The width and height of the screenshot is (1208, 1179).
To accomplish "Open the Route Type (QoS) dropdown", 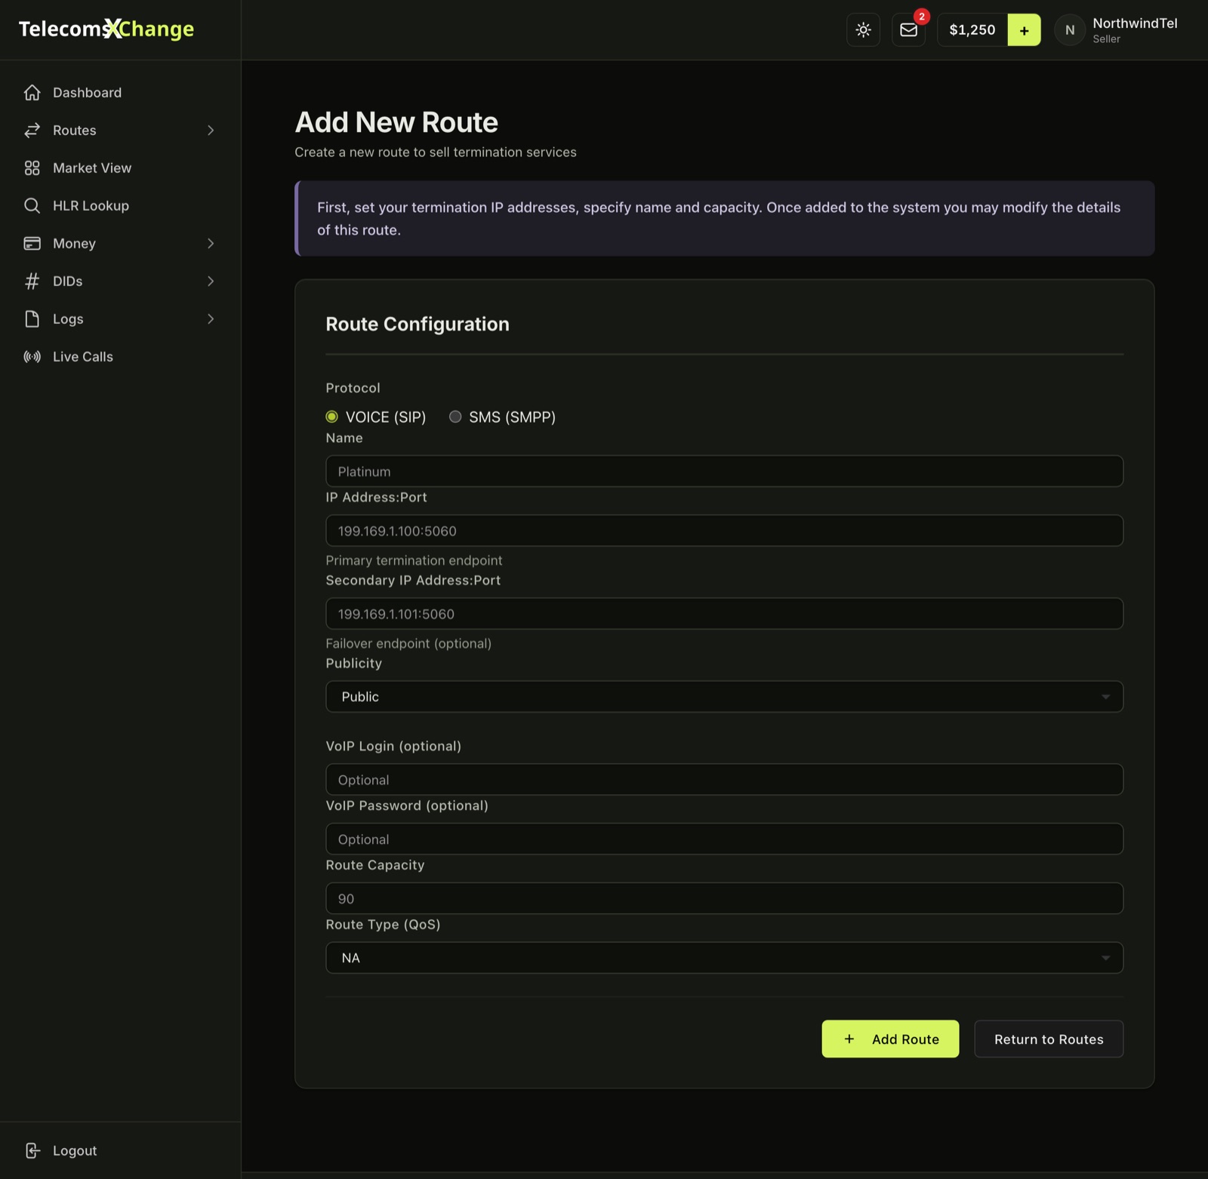I will [x=724, y=958].
